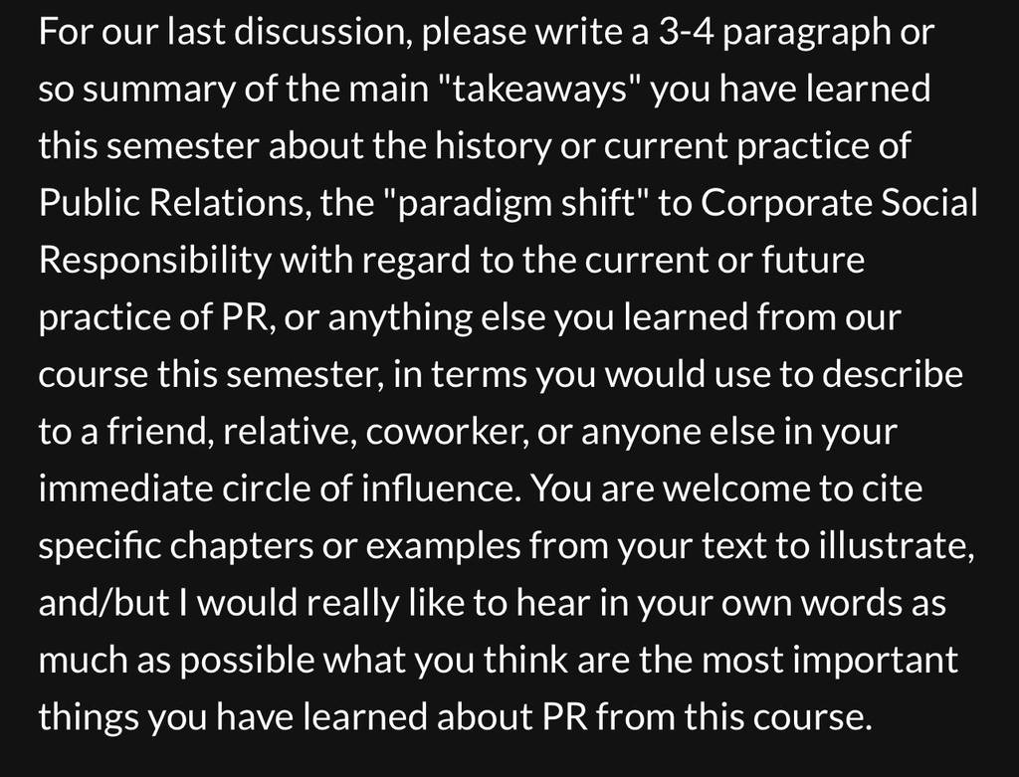This screenshot has width=1019, height=777.
Task: Click the text "and/but"
Action: tap(103, 602)
